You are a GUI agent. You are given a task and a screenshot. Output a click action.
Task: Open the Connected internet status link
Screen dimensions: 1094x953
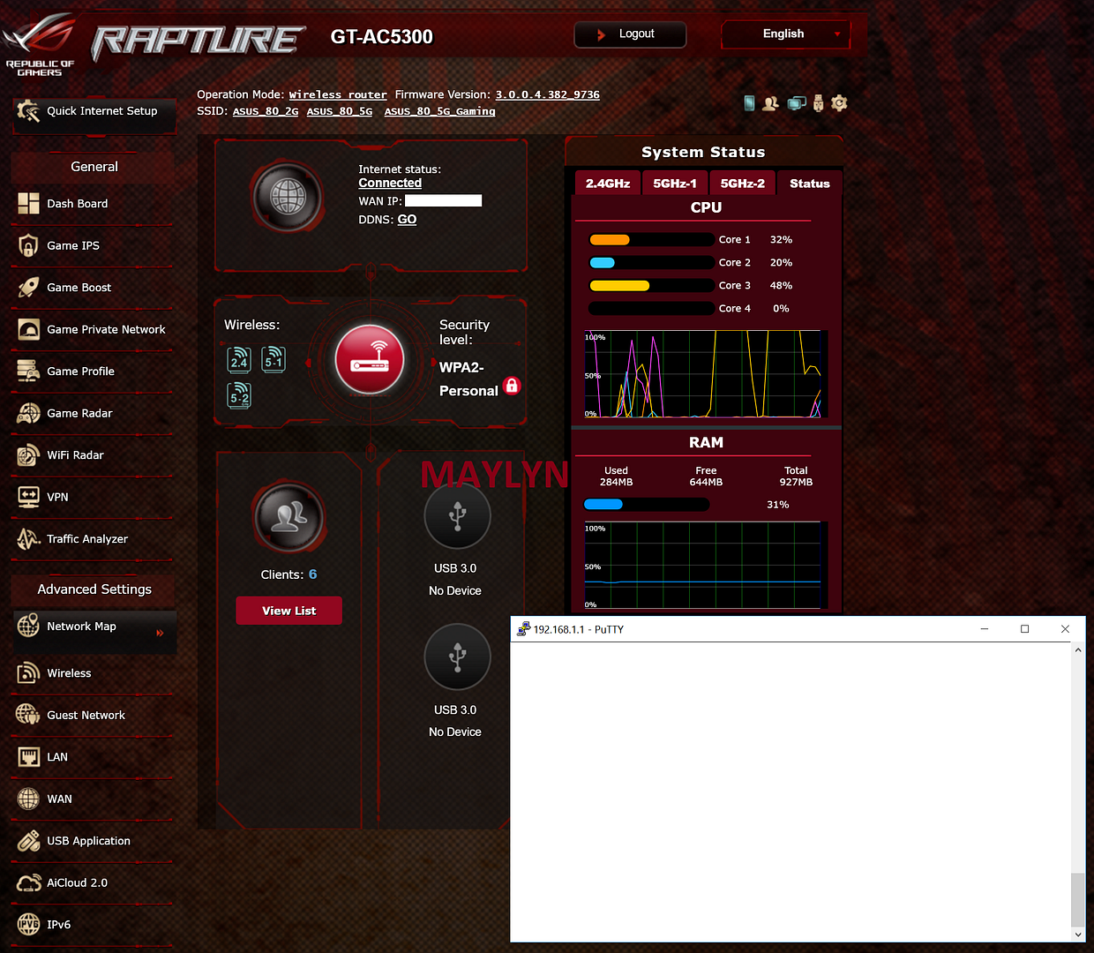(390, 184)
